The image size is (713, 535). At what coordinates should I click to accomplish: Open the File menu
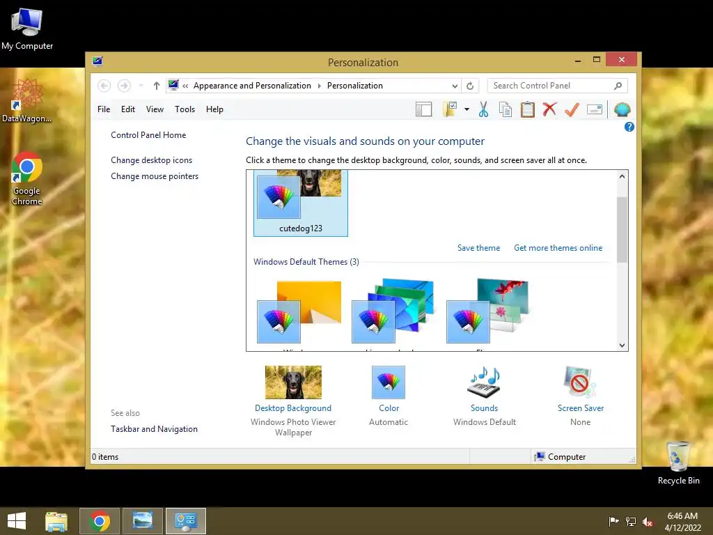tap(104, 109)
